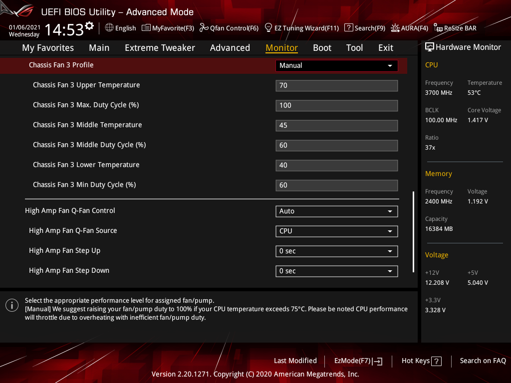Click the memory capacity value 16384 MB
The height and width of the screenshot is (383, 511).
tap(439, 228)
